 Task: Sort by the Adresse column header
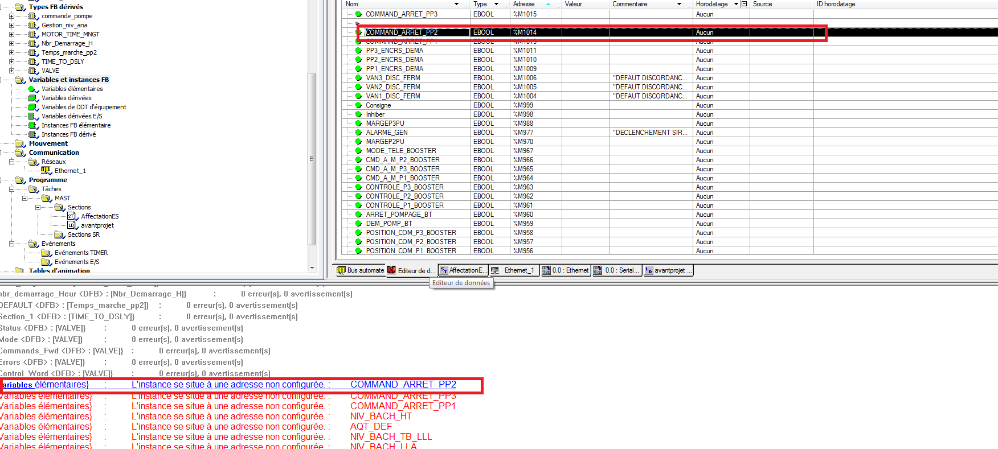click(523, 4)
